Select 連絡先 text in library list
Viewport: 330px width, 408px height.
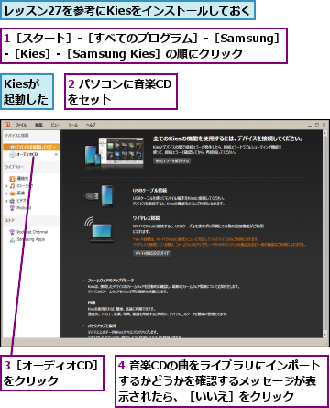[x=23, y=179]
